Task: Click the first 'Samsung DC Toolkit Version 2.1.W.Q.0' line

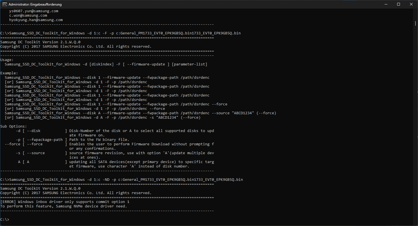Action: click(40, 42)
